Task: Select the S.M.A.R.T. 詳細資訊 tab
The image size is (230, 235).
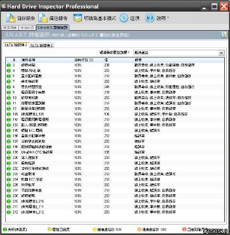Action: coord(53,27)
